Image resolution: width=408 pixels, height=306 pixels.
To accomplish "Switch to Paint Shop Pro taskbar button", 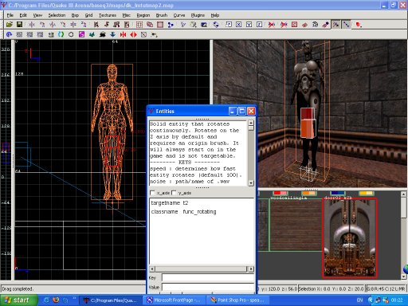I will [x=237, y=300].
